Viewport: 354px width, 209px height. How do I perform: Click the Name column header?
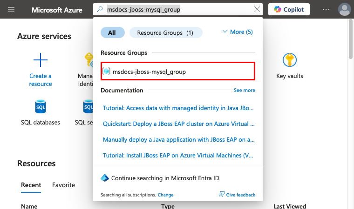(x=29, y=206)
